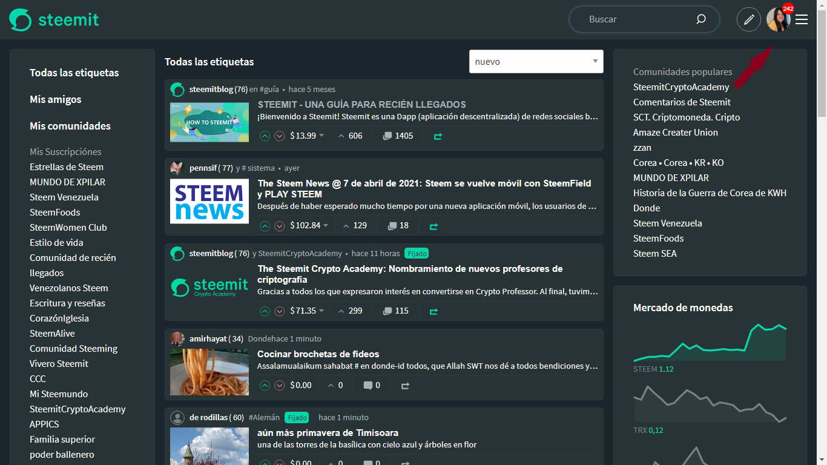Viewport: 827px width, 465px height.
Task: Open the 'Venezolanos Steem' subscription
Action: (x=69, y=288)
